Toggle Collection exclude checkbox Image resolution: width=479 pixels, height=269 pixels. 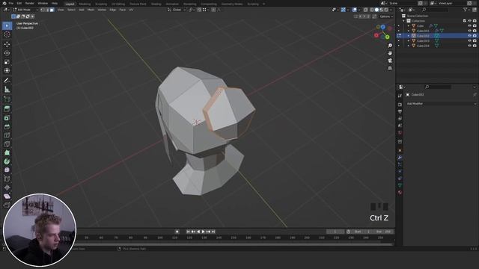[465, 21]
